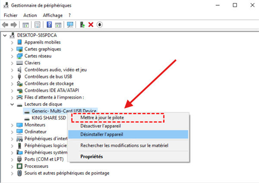Click the Cartes réseau icon
Screen dimensions: 259x183
coord(19,56)
